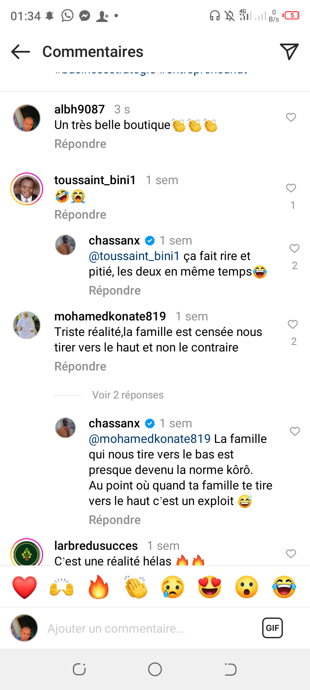310x690 pixels.
Task: Send the raised hands emoji reaction
Action: 62,587
